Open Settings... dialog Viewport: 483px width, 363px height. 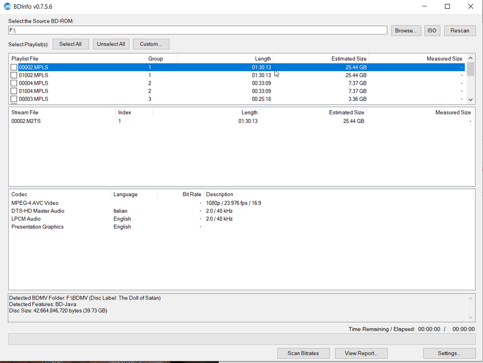click(449, 353)
